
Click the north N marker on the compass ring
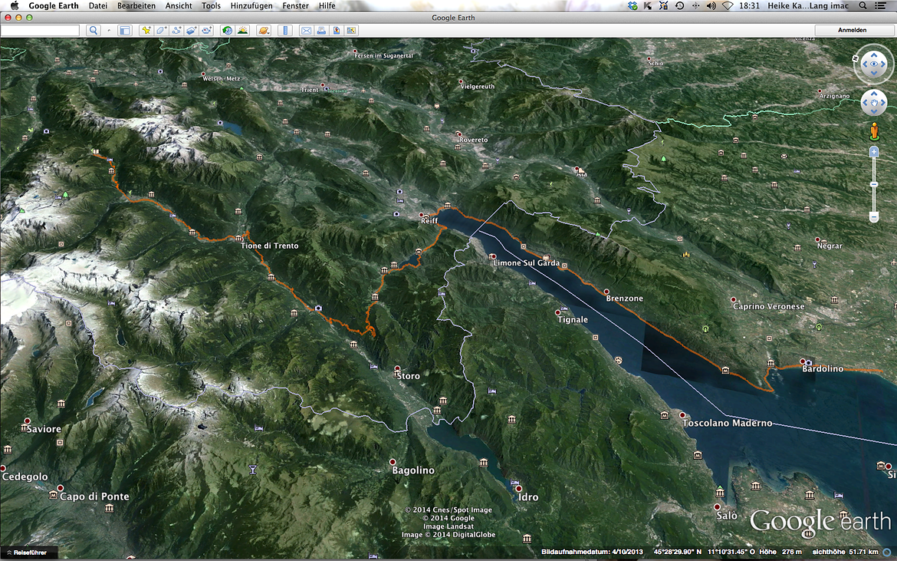[856, 58]
